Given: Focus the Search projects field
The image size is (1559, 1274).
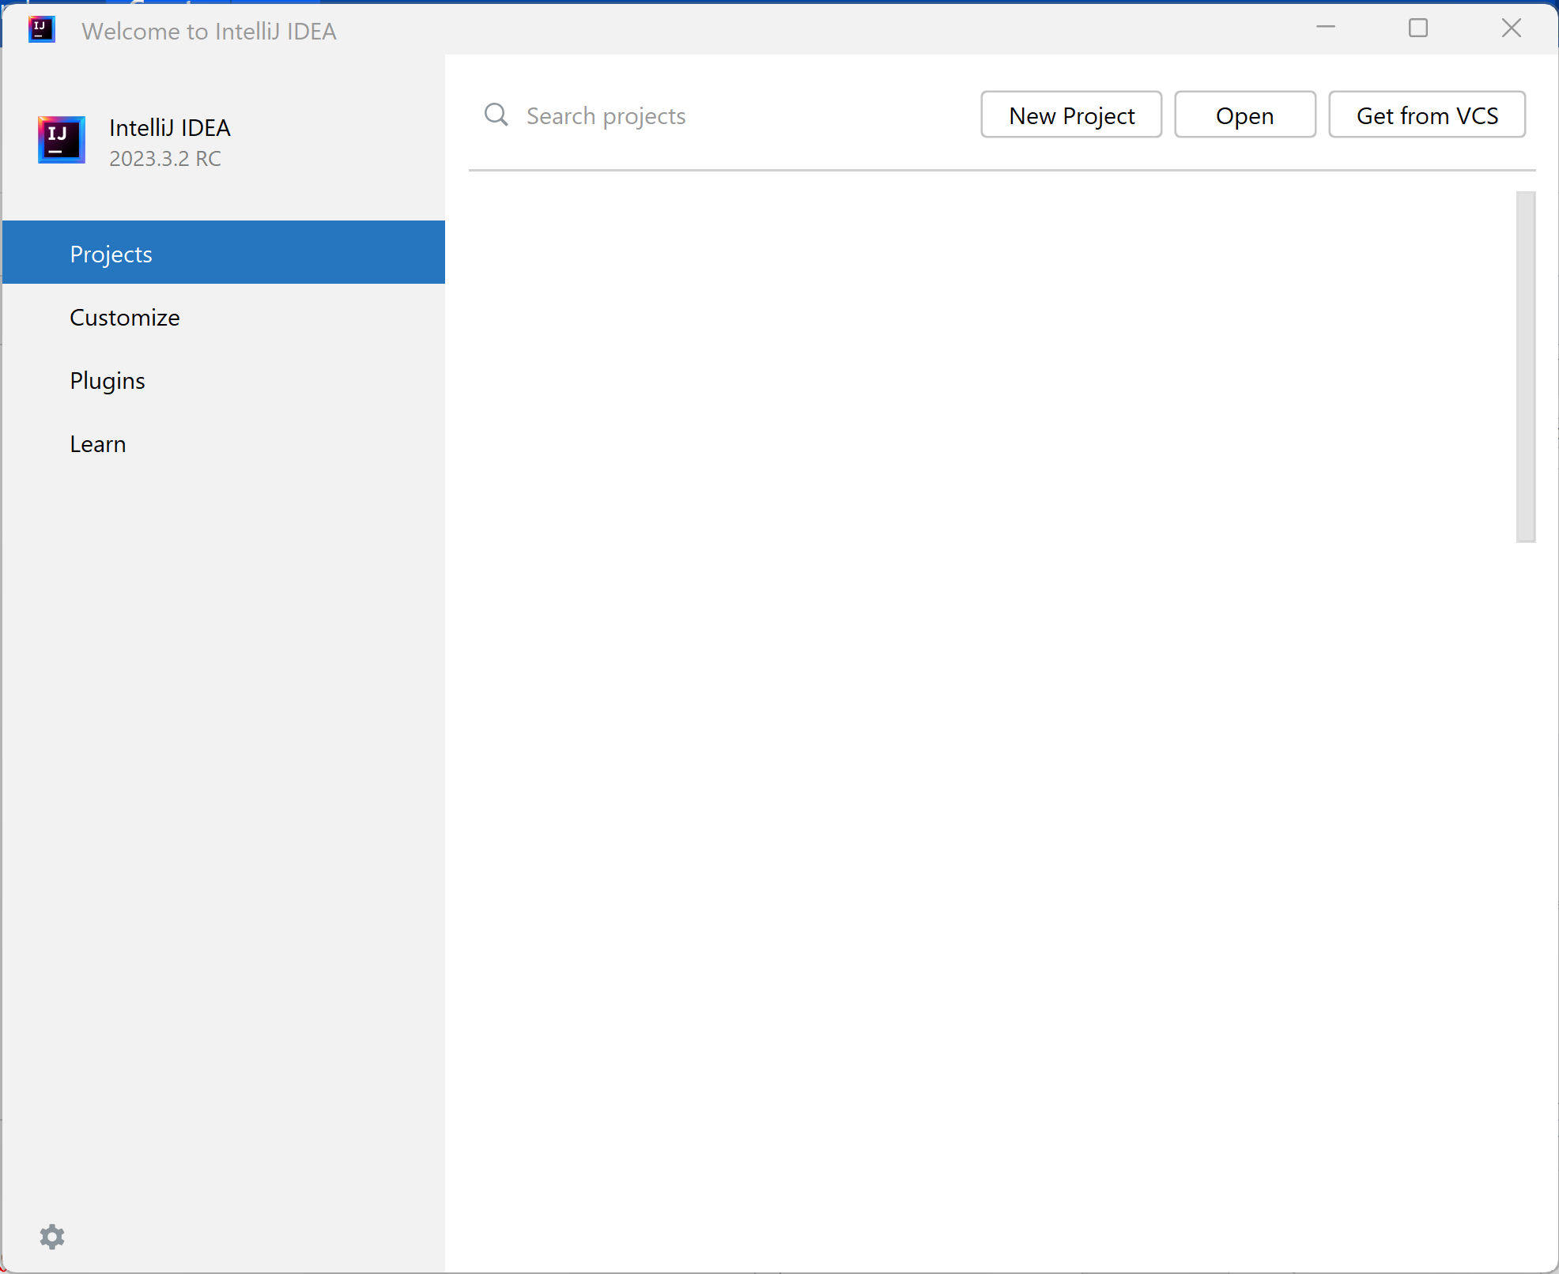Looking at the screenshot, I should coord(712,115).
